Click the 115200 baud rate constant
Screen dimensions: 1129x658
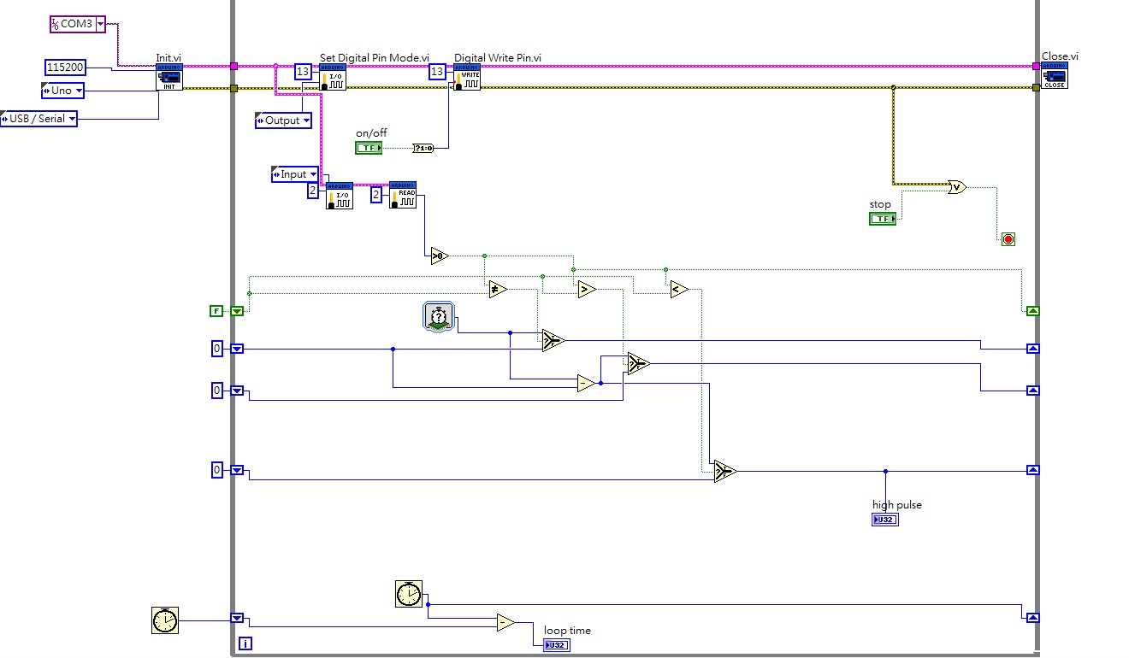(x=65, y=67)
